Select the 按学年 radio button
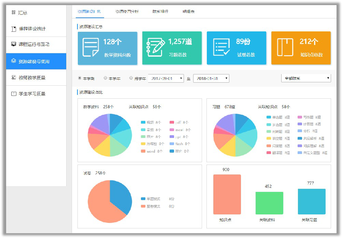This screenshot has width=343, height=239. tap(131, 78)
